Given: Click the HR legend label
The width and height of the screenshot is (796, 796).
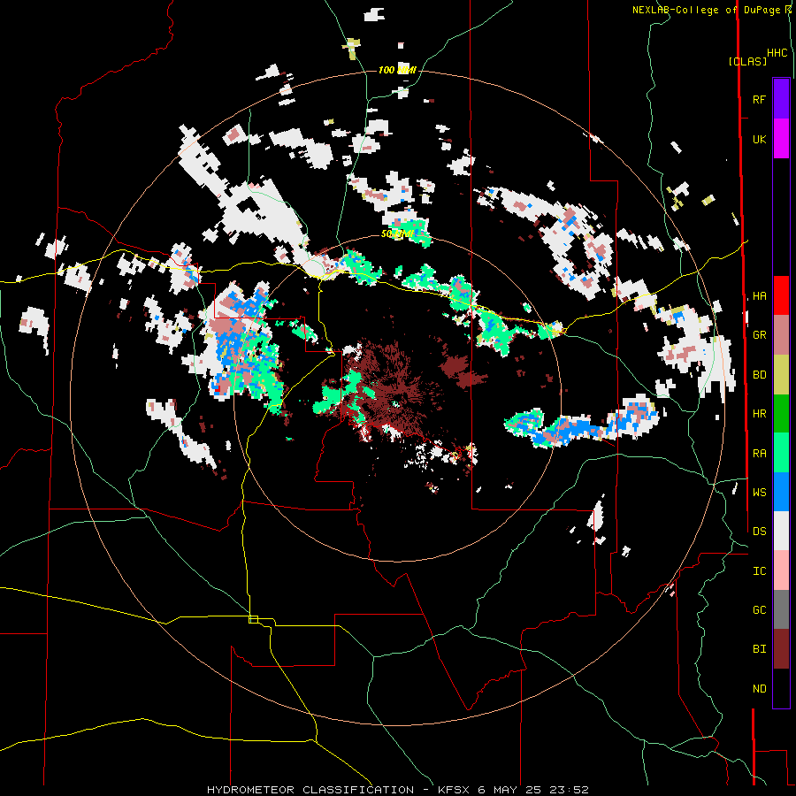Looking at the screenshot, I should click(x=759, y=414).
